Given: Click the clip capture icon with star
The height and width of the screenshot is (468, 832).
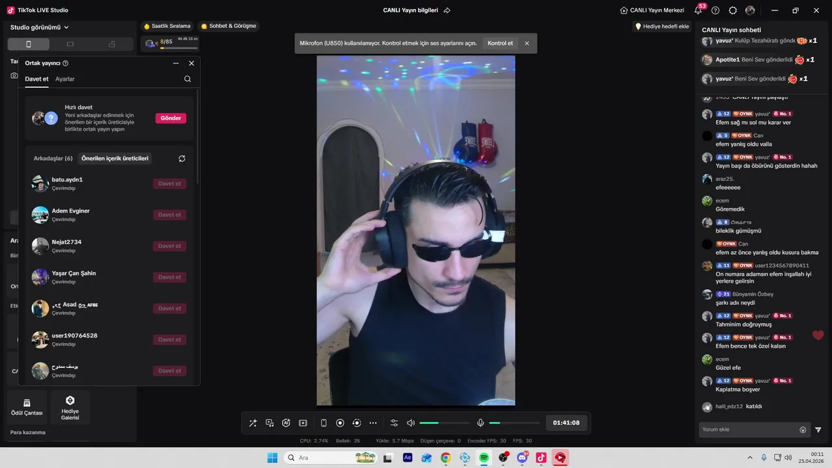Looking at the screenshot, I should pyautogui.click(x=303, y=423).
